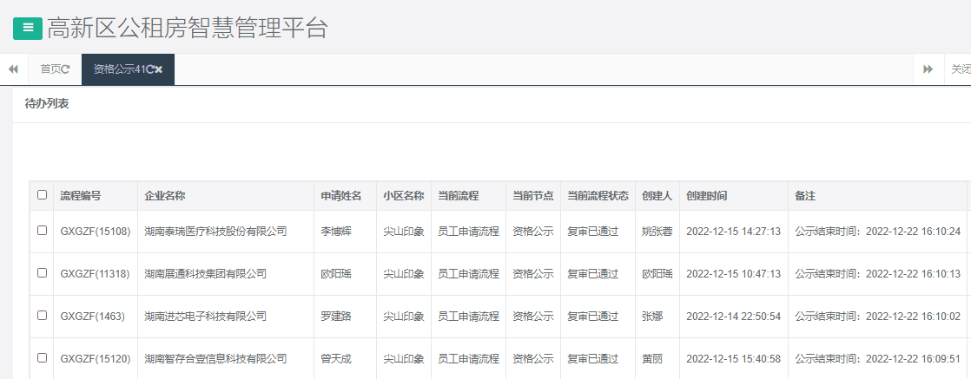Click flow number GXGZF(1463)
971x379 pixels.
[x=92, y=317]
